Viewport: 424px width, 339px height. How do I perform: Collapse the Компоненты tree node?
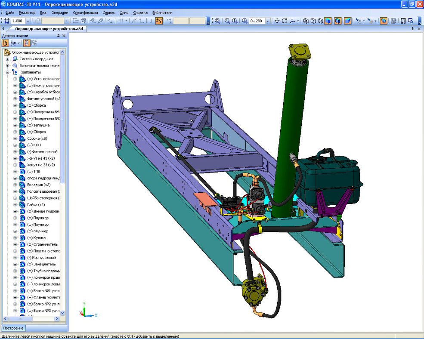[x=7, y=72]
